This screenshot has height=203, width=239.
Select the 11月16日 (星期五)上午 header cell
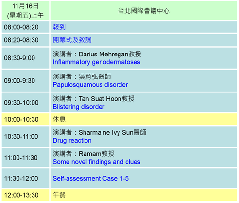click(x=25, y=11)
